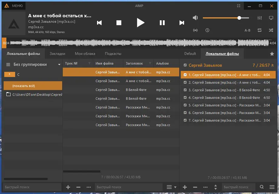Switch to the Default playlist tab
279x194 pixels.
[190, 54]
